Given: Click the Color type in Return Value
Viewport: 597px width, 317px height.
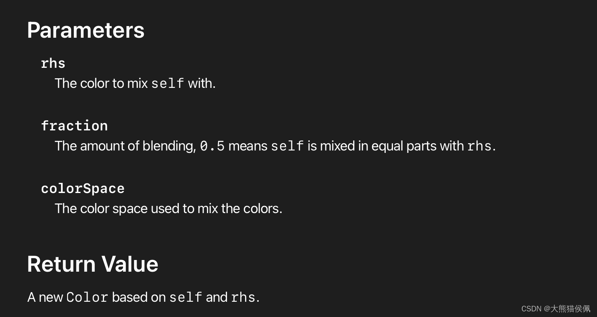Looking at the screenshot, I should pos(87,297).
